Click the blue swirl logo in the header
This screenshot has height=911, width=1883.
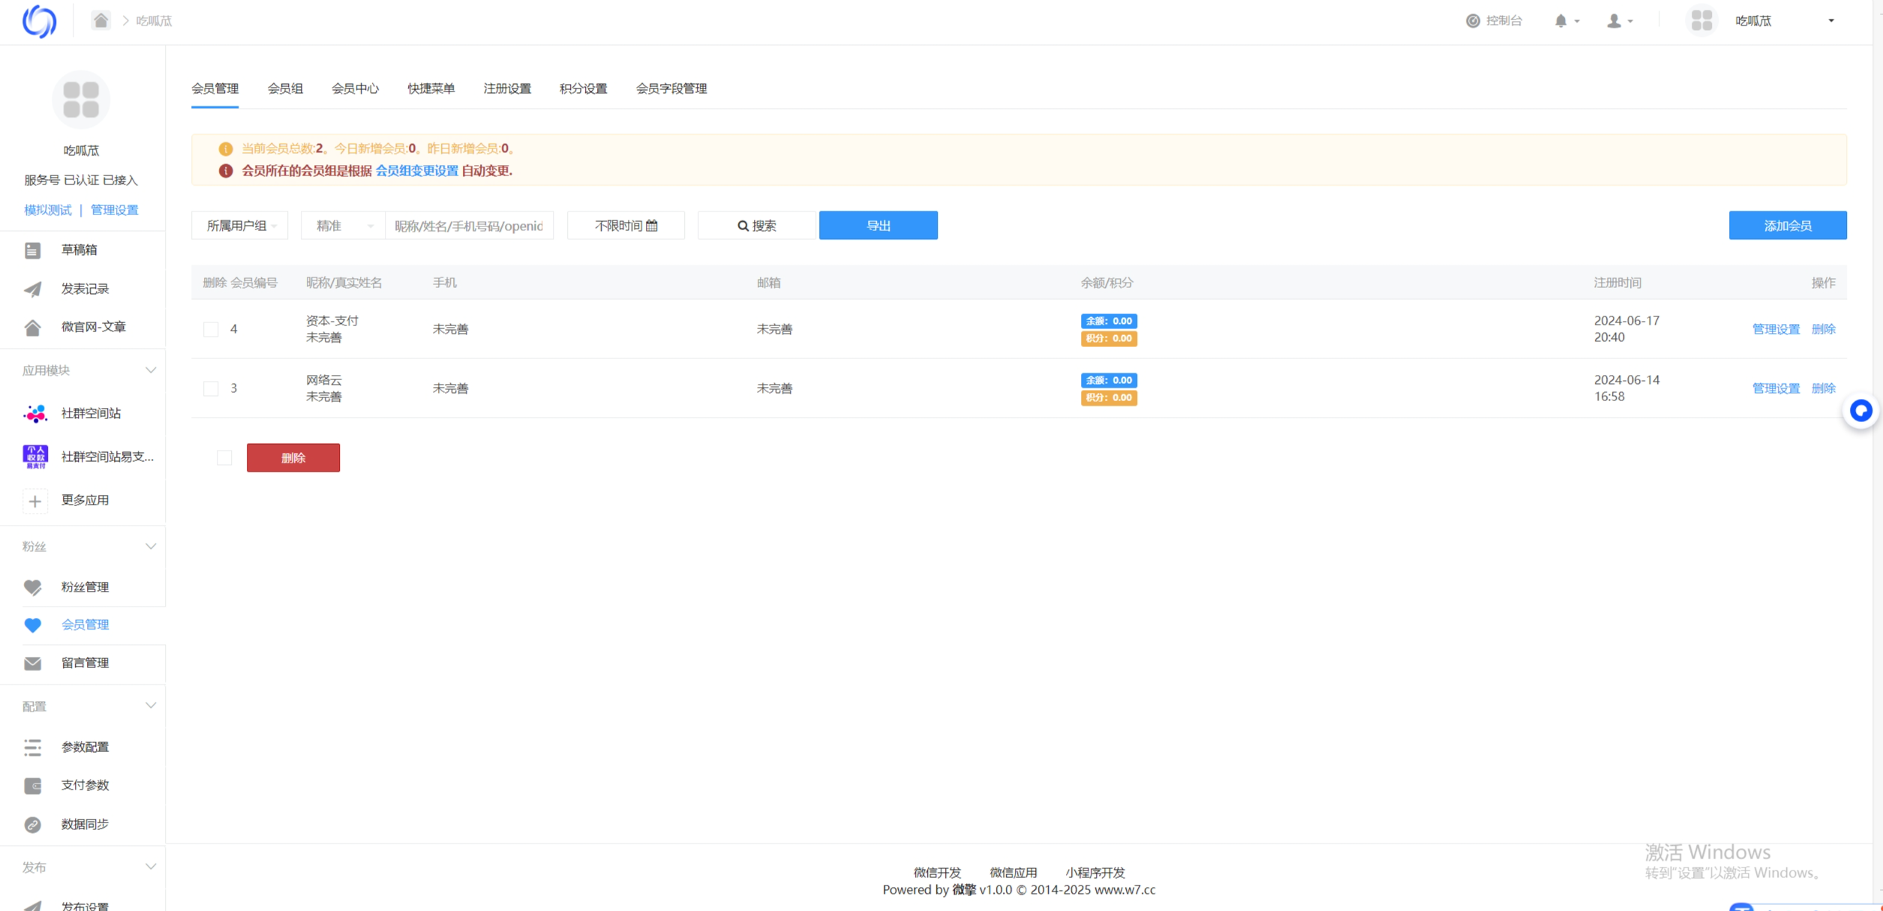[x=39, y=21]
